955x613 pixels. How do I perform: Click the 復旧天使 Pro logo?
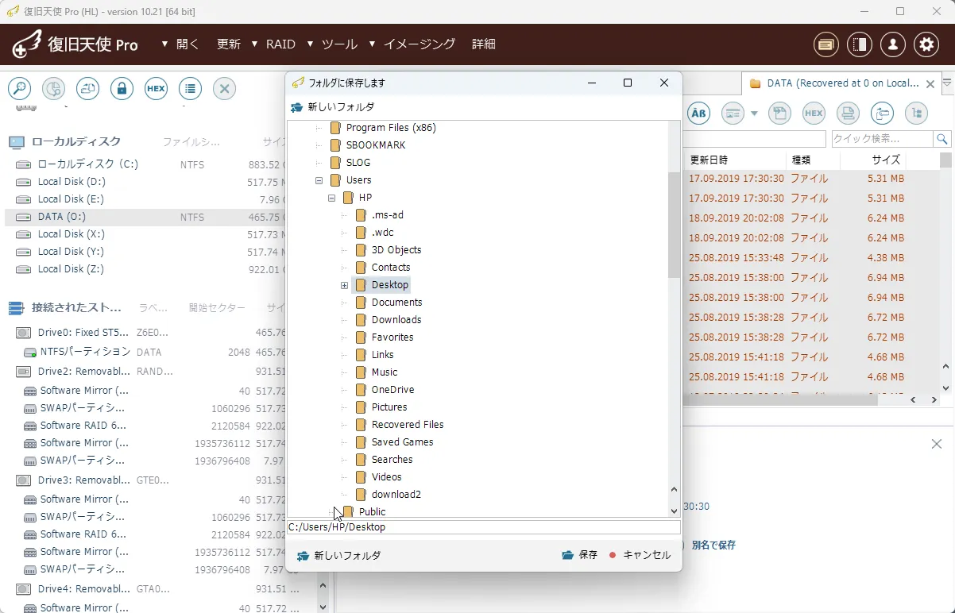click(75, 44)
